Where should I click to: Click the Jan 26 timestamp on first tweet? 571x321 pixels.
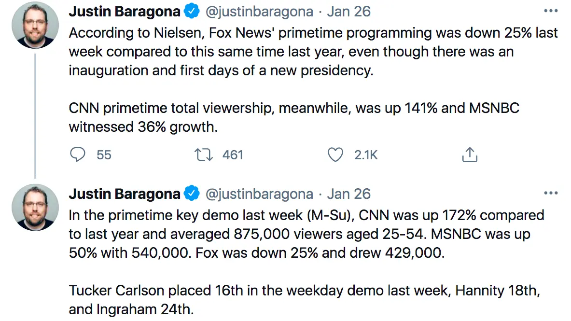(x=349, y=12)
